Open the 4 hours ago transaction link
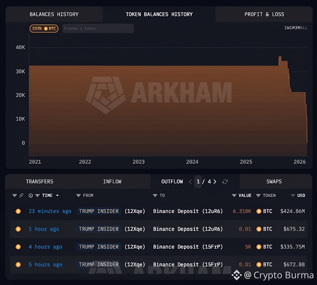The height and width of the screenshot is (285, 317). click(x=46, y=247)
